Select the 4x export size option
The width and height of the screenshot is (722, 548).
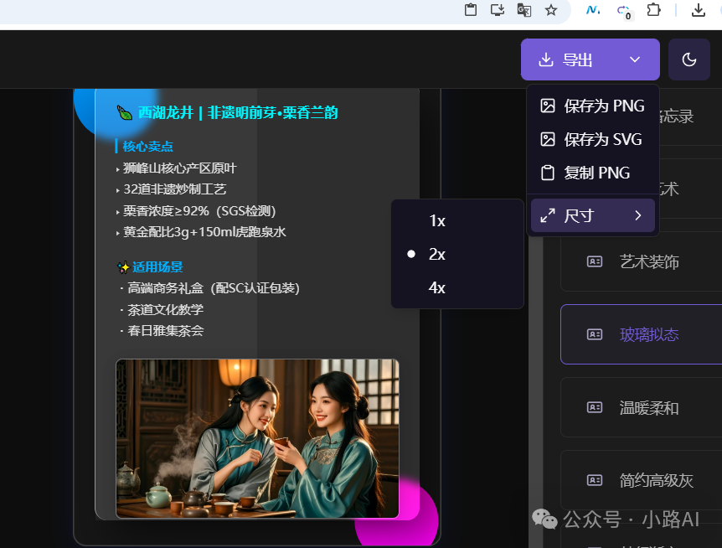pos(436,287)
